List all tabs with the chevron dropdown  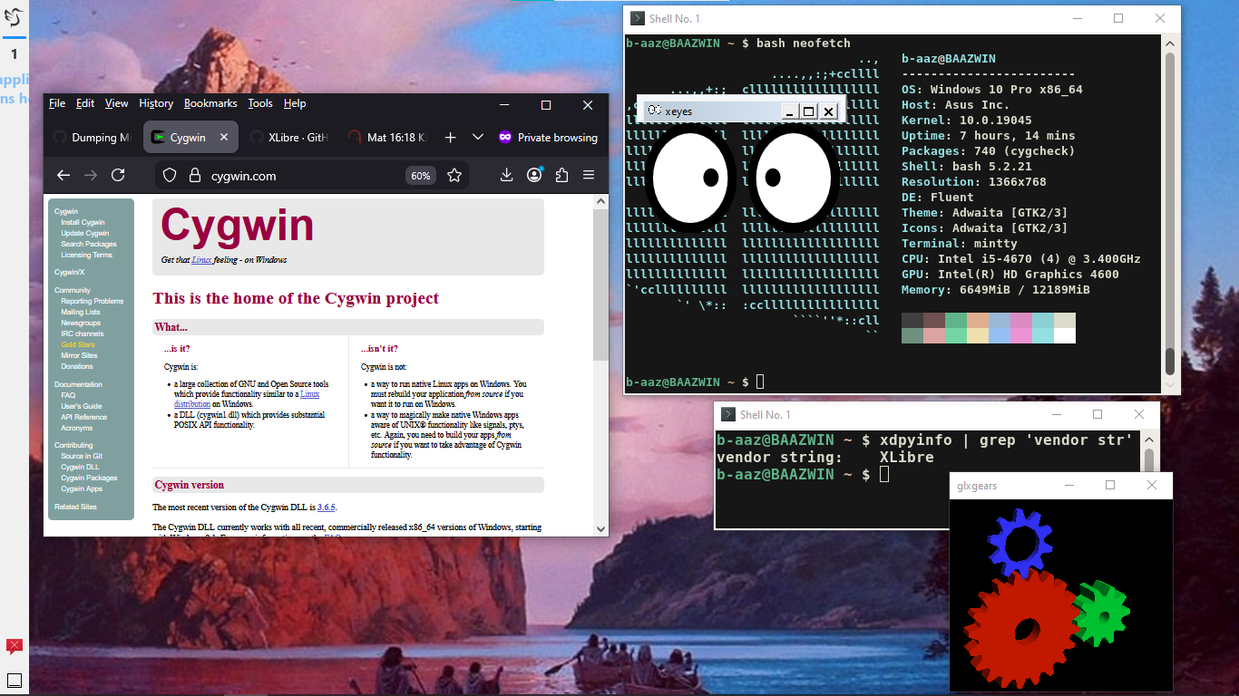coord(478,138)
